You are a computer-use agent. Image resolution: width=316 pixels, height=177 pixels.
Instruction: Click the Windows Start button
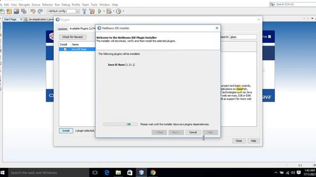pos(2,173)
